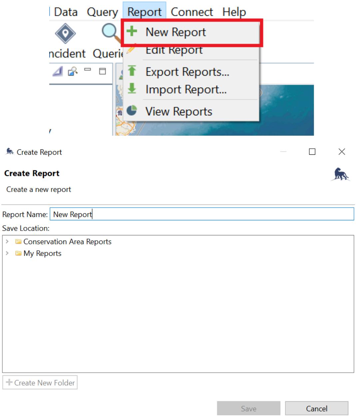356x417 pixels.
Task: Maximize the side panel view
Action: click(x=103, y=71)
